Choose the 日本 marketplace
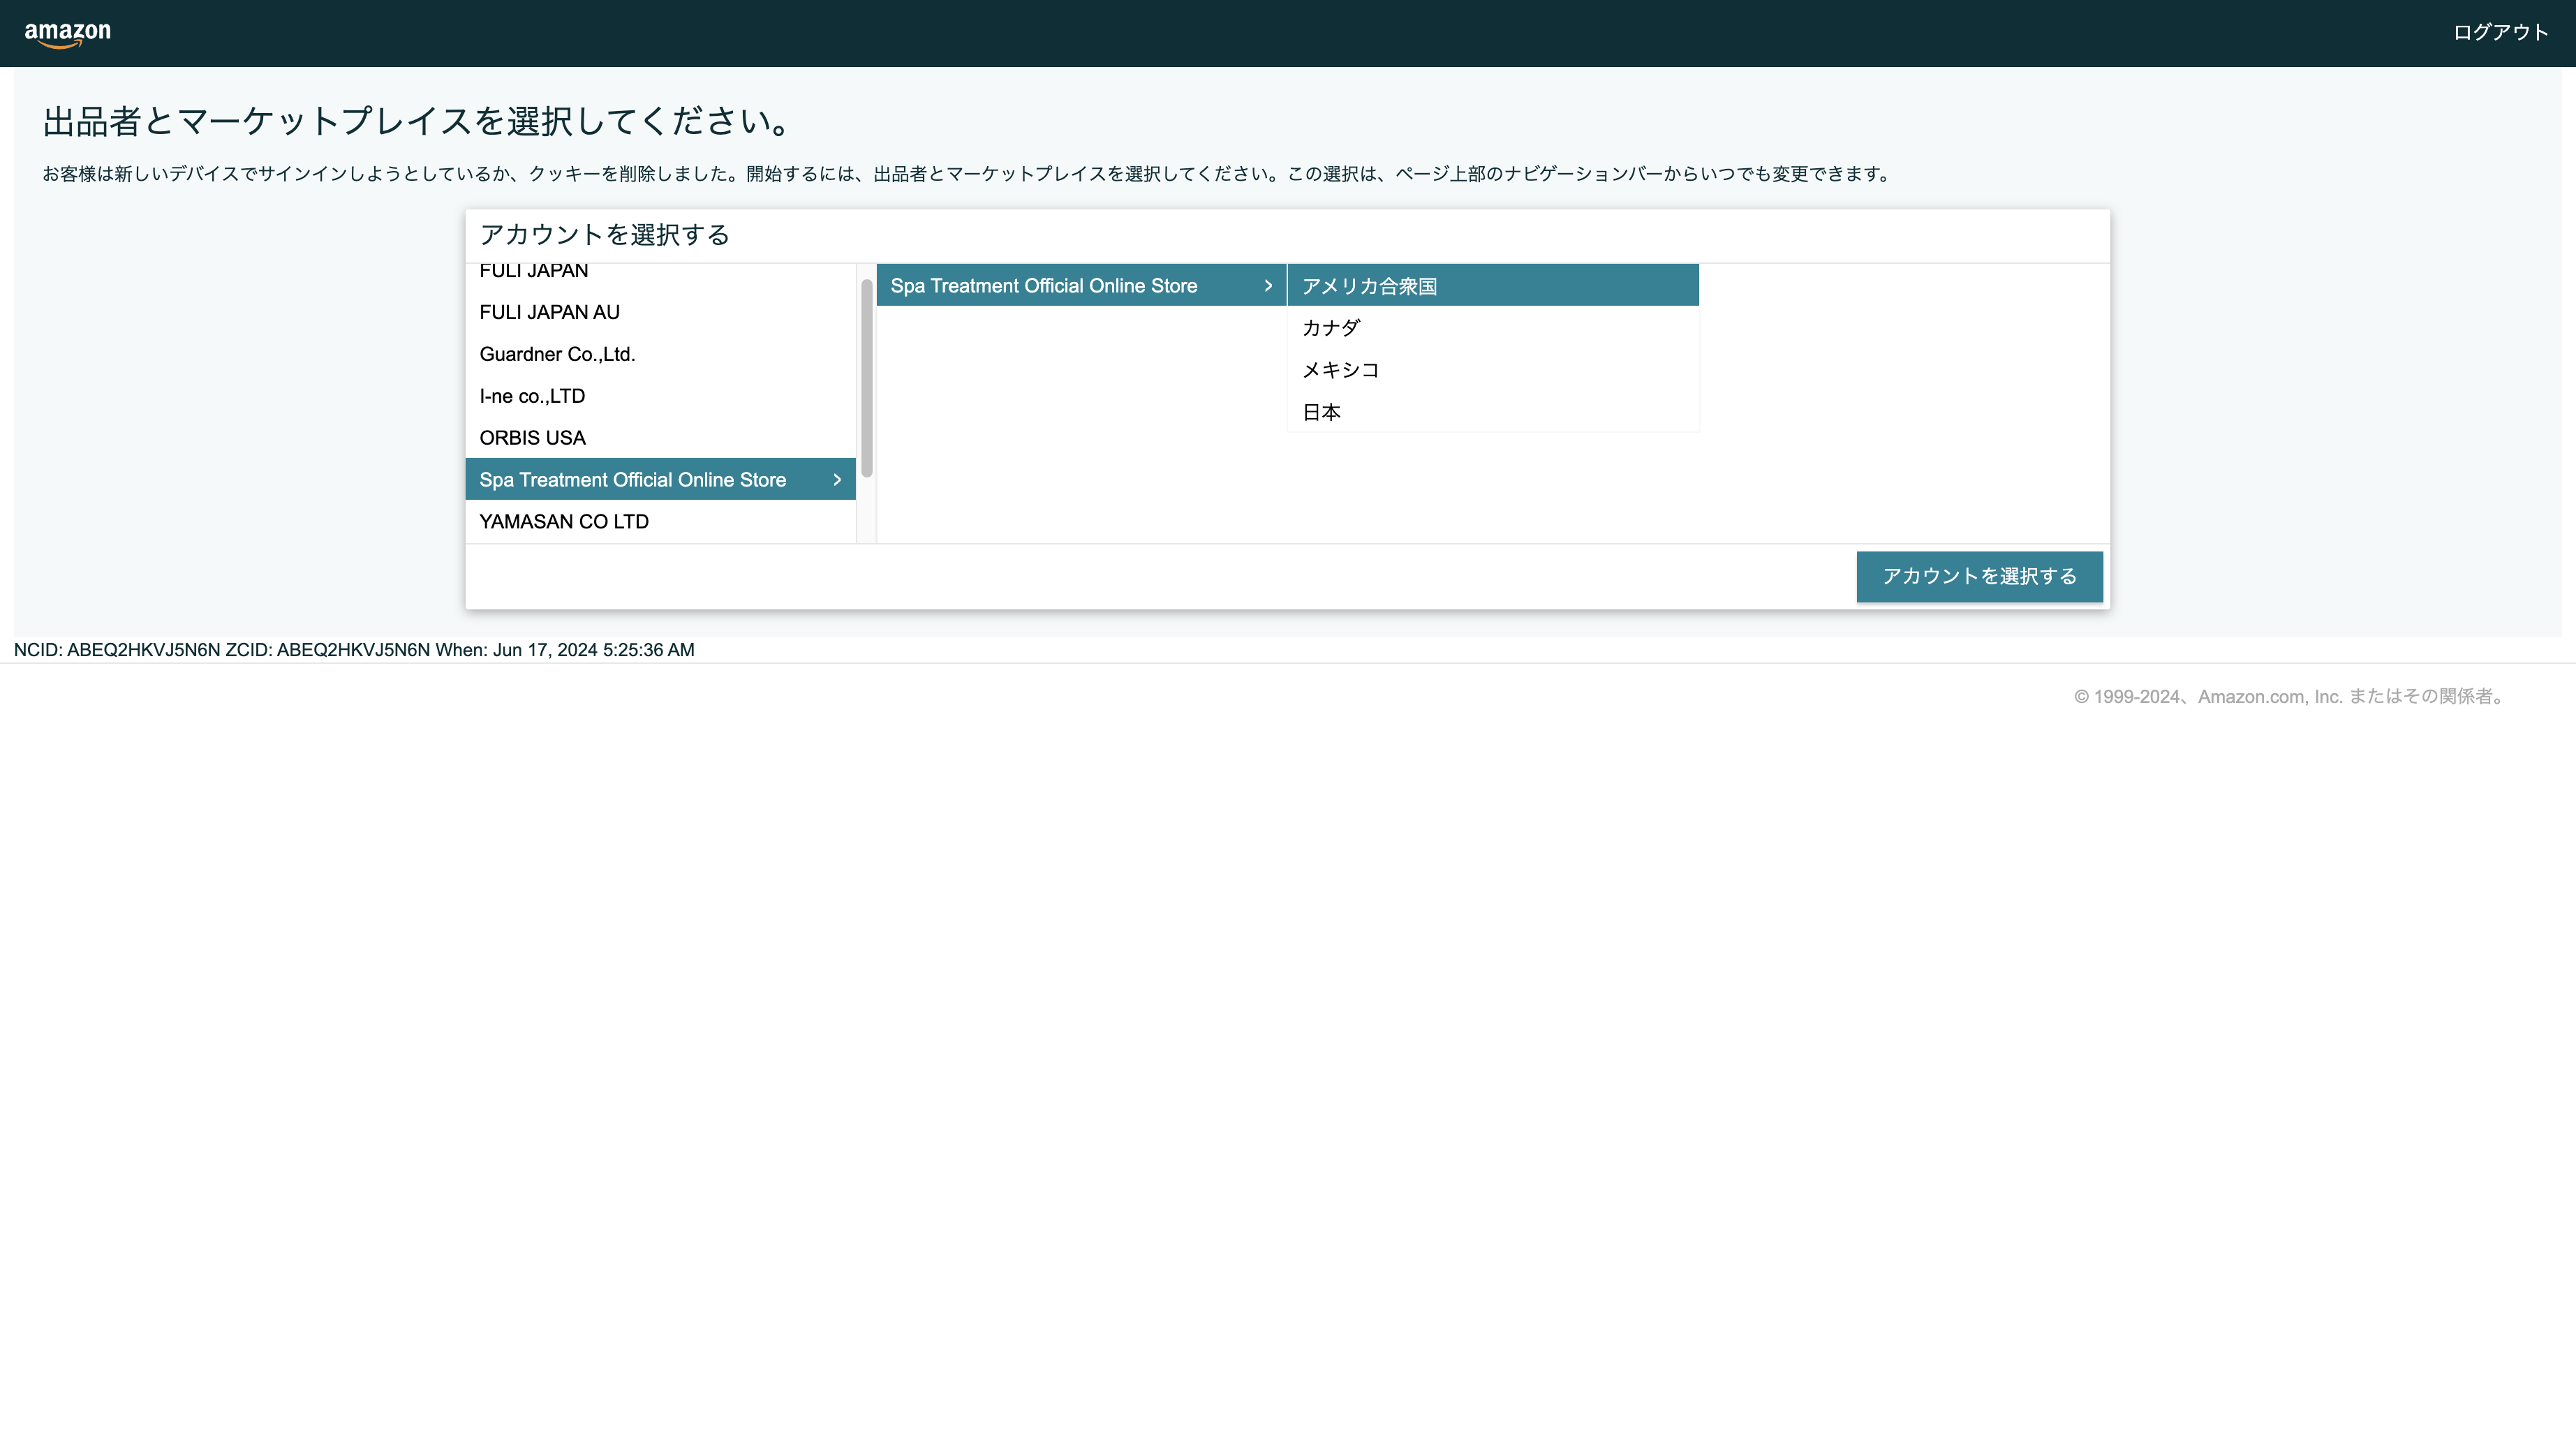The image size is (2576, 1438). coord(1493,412)
